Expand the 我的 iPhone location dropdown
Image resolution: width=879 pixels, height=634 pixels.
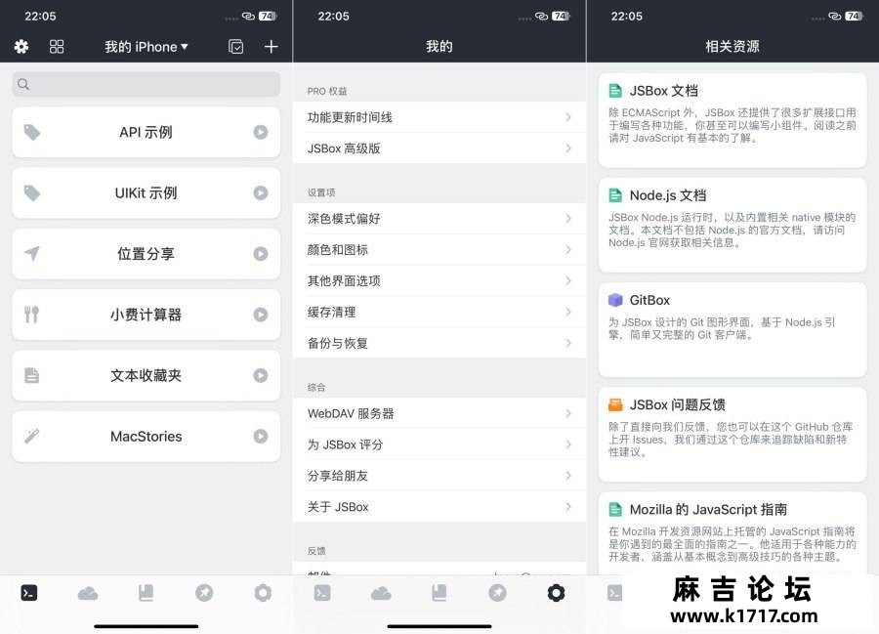(146, 47)
